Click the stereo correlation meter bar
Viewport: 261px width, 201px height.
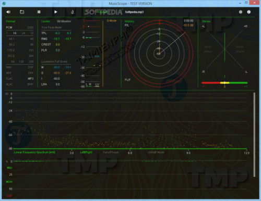click(x=224, y=83)
